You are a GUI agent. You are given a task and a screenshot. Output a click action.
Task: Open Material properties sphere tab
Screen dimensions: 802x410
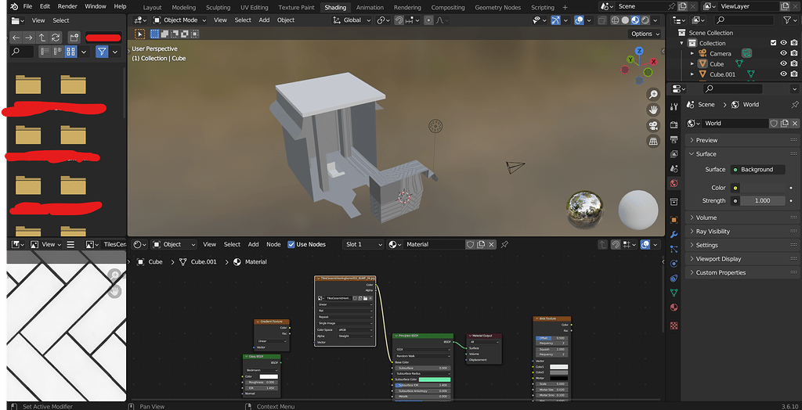[x=674, y=307]
